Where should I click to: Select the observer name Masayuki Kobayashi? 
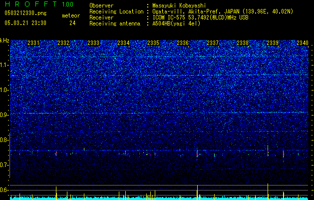point(179,5)
